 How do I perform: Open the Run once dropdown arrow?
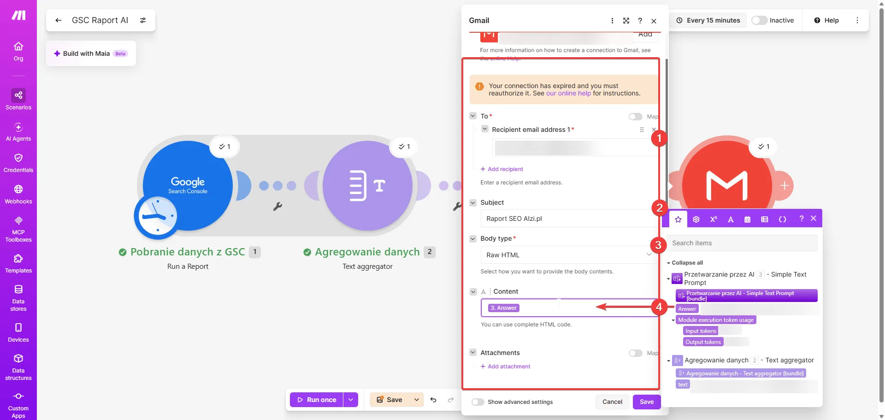click(351, 400)
